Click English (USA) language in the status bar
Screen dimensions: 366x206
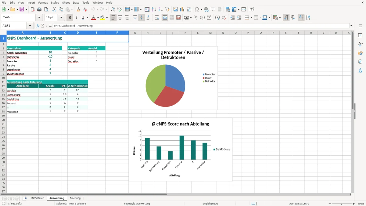click(x=210, y=204)
